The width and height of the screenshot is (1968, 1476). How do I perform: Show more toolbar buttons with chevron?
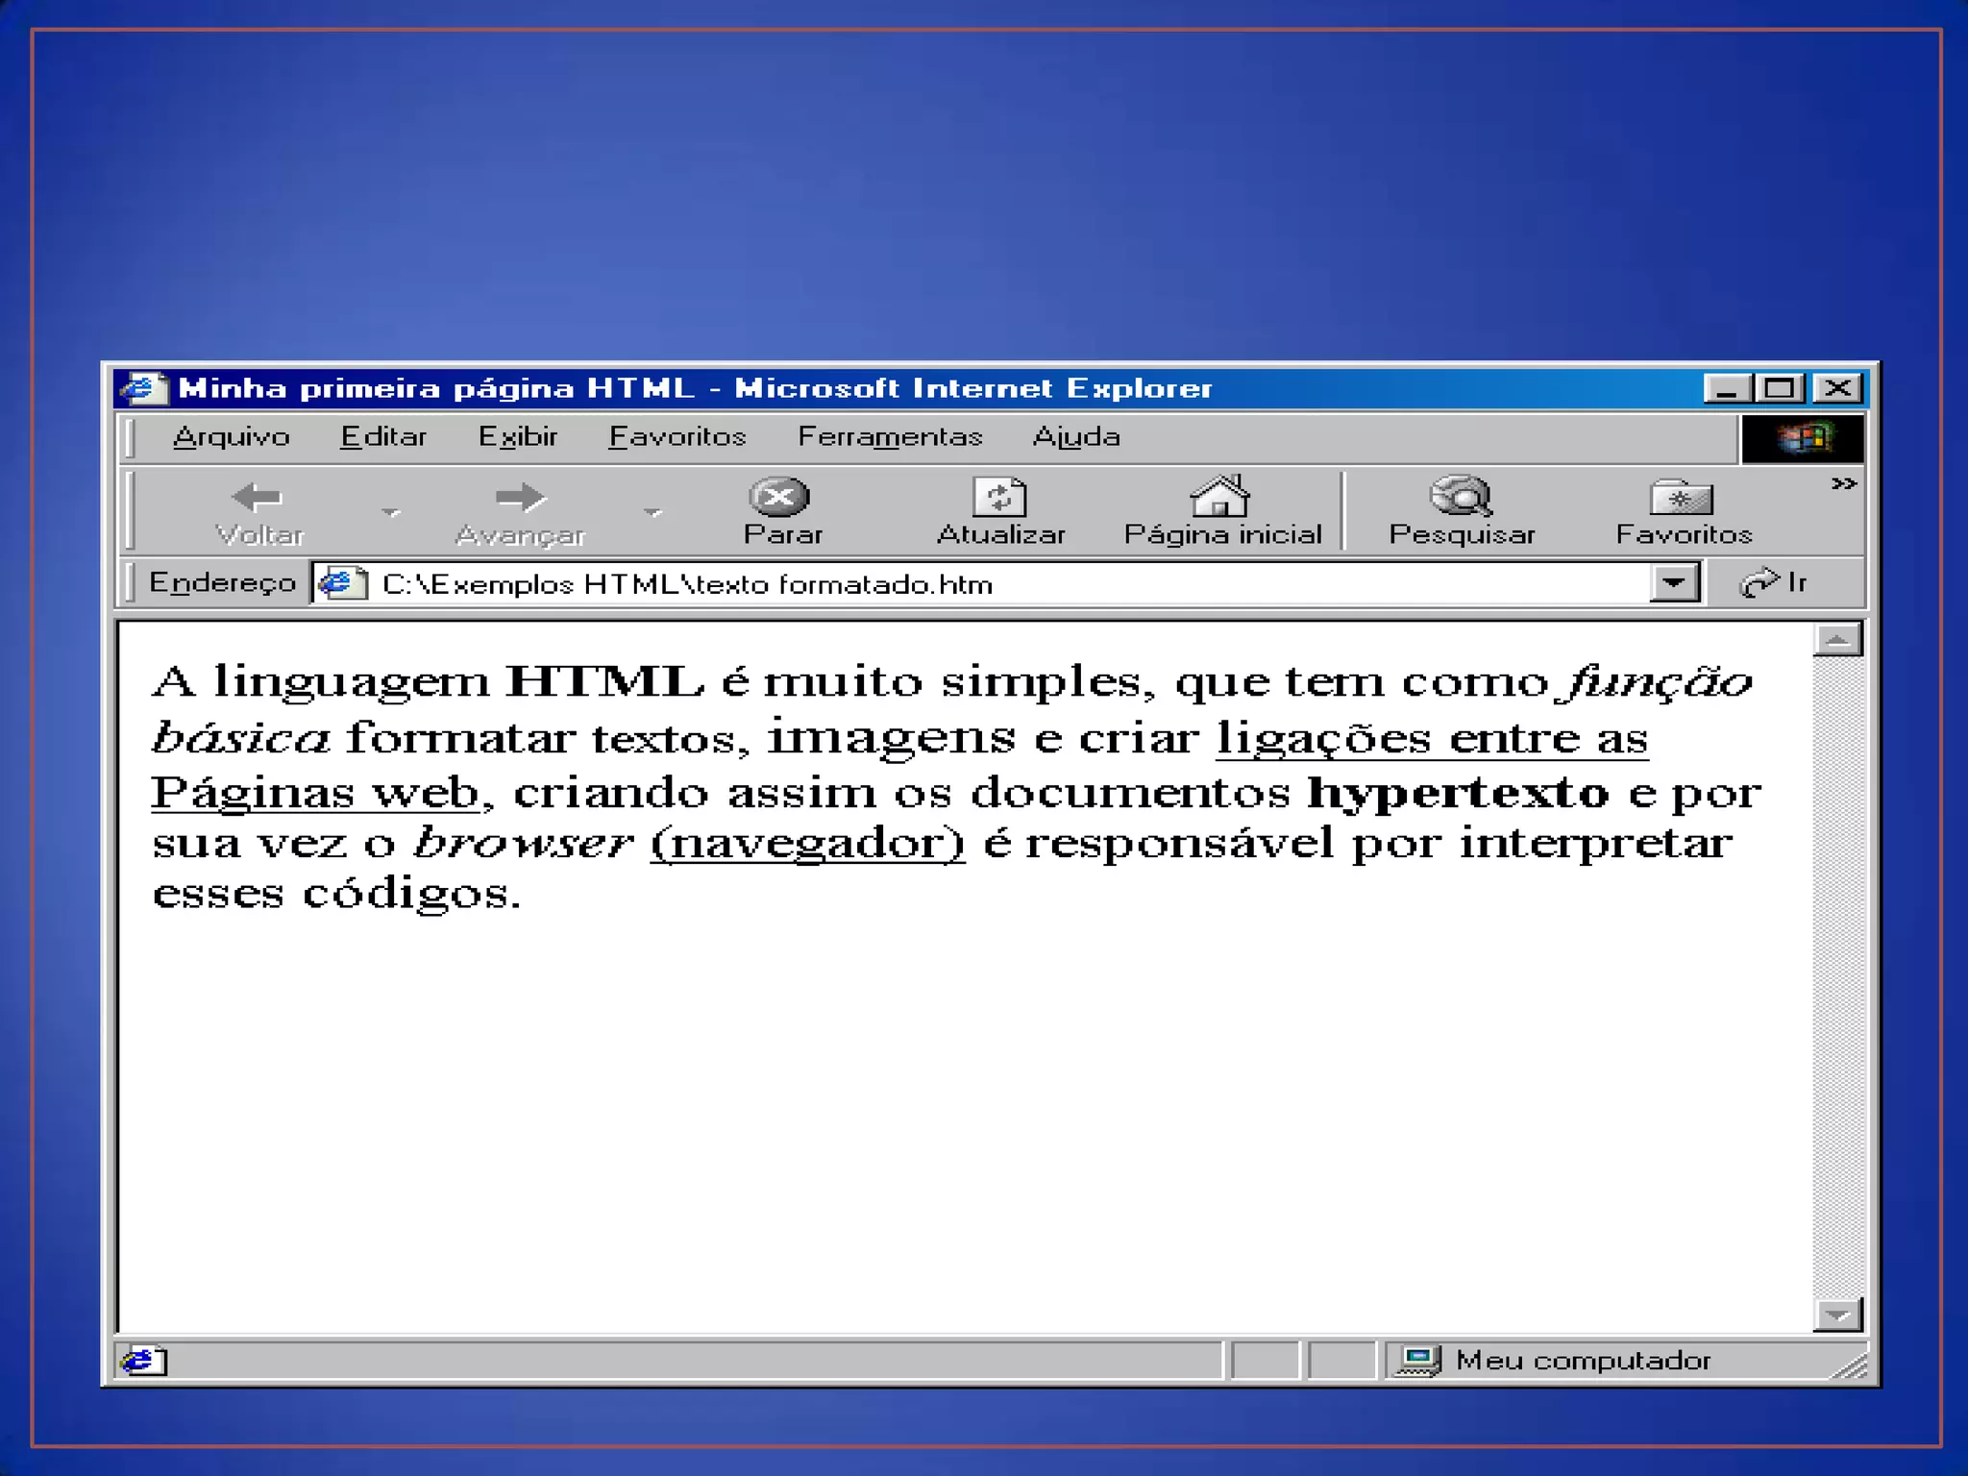(x=1843, y=483)
